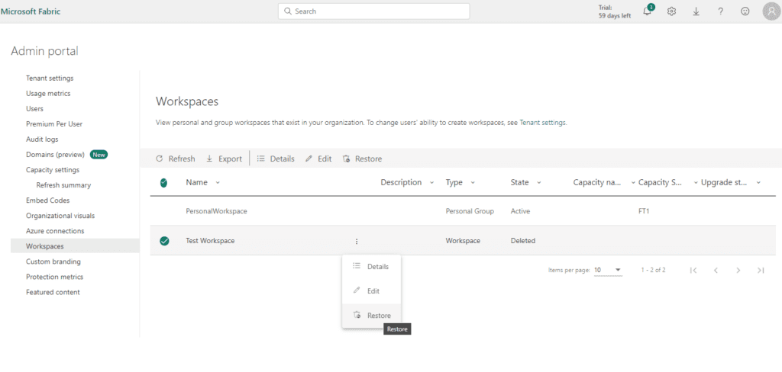Screen dimensions: 782x372
Task: Open Protection metrics in the sidebar
Action: pos(54,277)
